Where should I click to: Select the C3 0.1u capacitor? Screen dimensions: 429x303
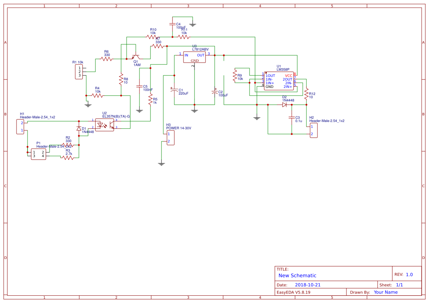(x=292, y=118)
